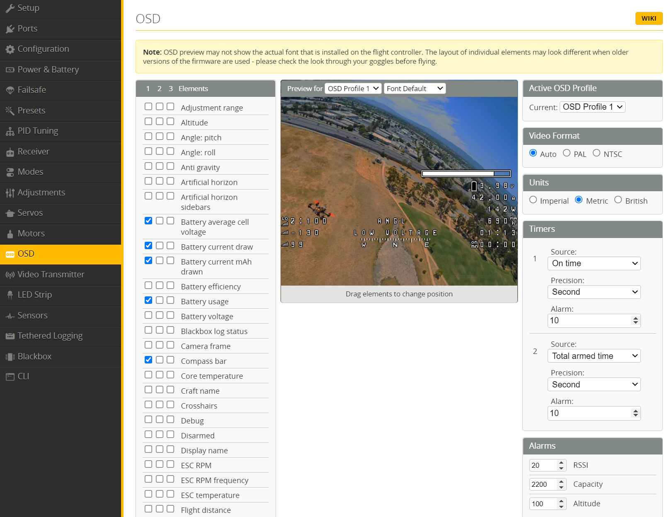Image resolution: width=667 pixels, height=517 pixels.
Task: Enable Altitude for OSD profile 1
Action: click(x=148, y=122)
